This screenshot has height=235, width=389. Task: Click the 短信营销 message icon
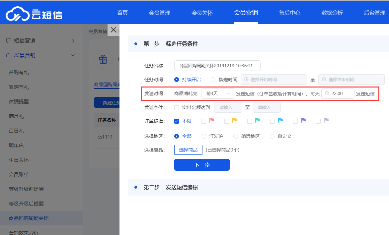click(x=9, y=41)
